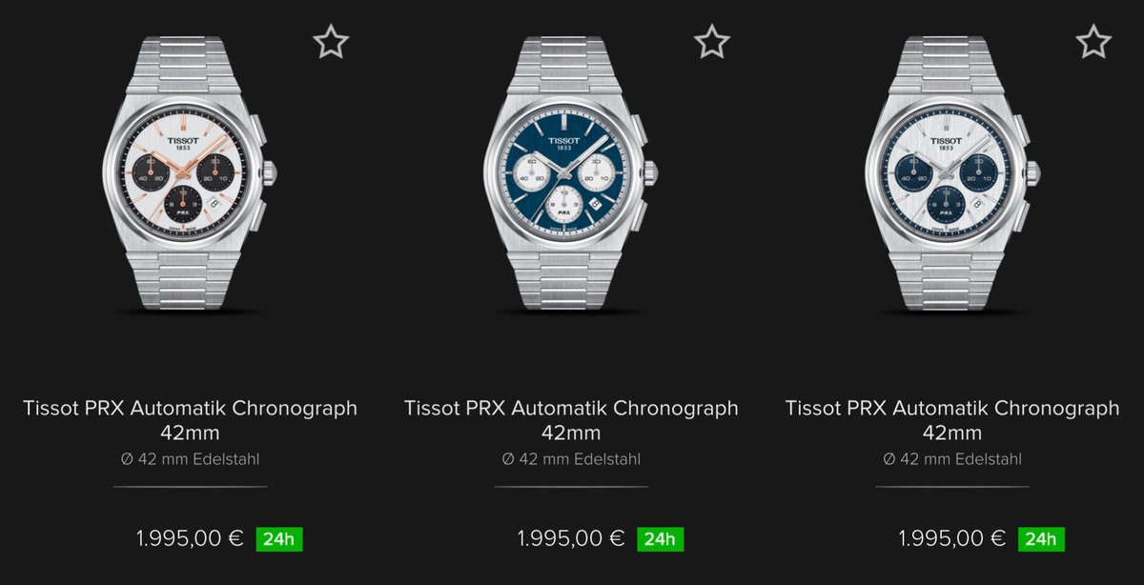Click the 1.995,00 € price of the black-subdial watch
The width and height of the screenshot is (1144, 585).
click(x=190, y=538)
